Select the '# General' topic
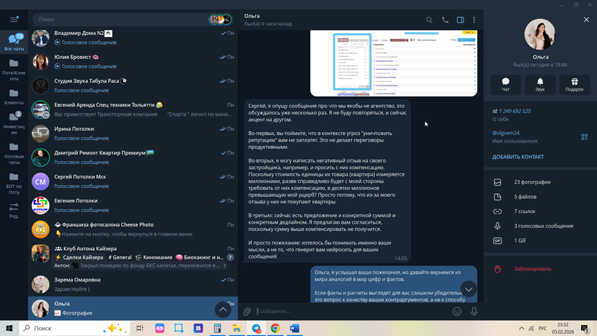Image resolution: width=597 pixels, height=336 pixels. pyautogui.click(x=120, y=258)
